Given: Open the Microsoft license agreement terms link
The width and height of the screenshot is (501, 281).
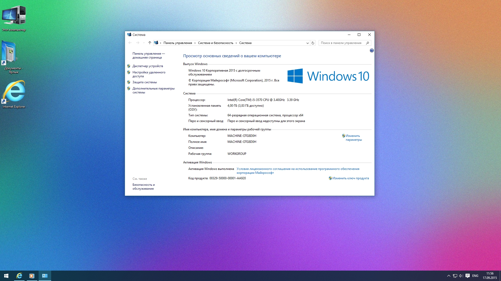Looking at the screenshot, I should pyautogui.click(x=298, y=171).
